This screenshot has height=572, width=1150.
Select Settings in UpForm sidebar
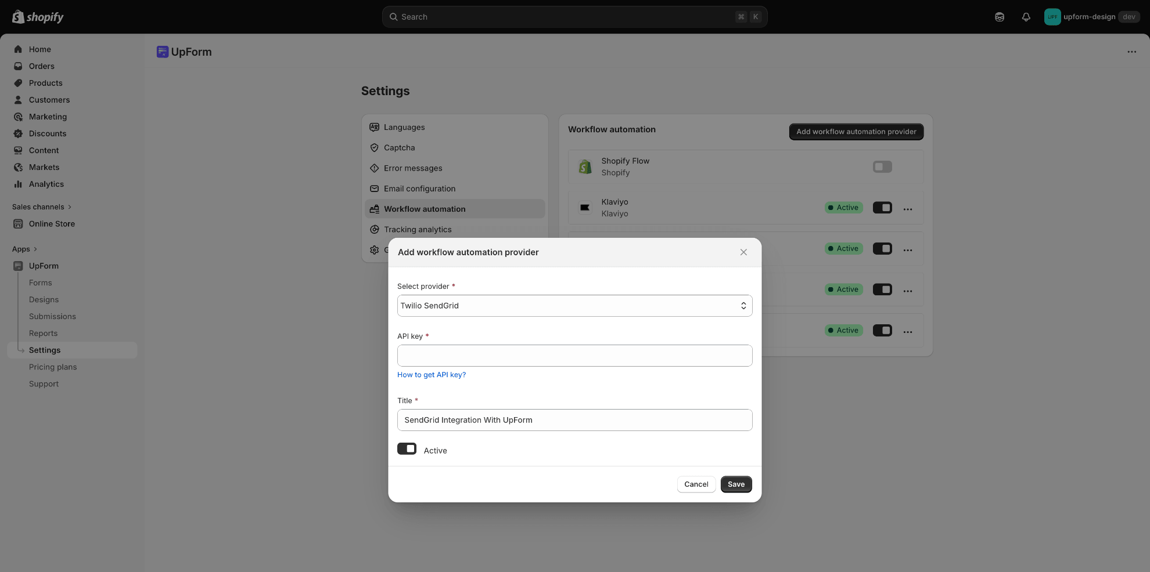(73, 350)
